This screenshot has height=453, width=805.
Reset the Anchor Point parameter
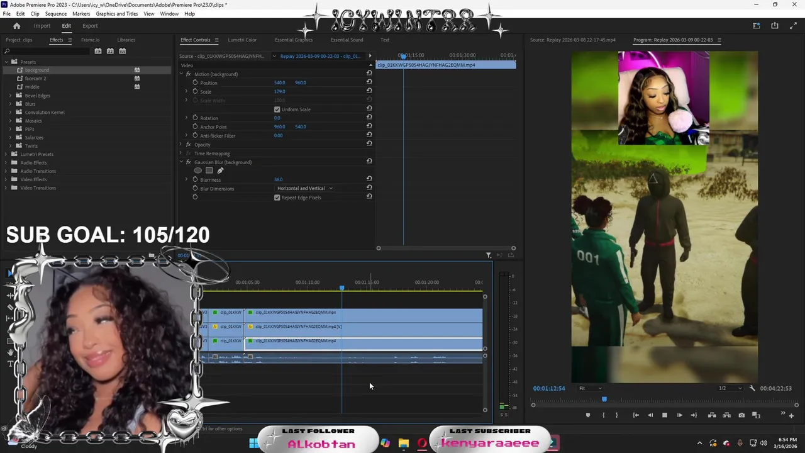369,126
